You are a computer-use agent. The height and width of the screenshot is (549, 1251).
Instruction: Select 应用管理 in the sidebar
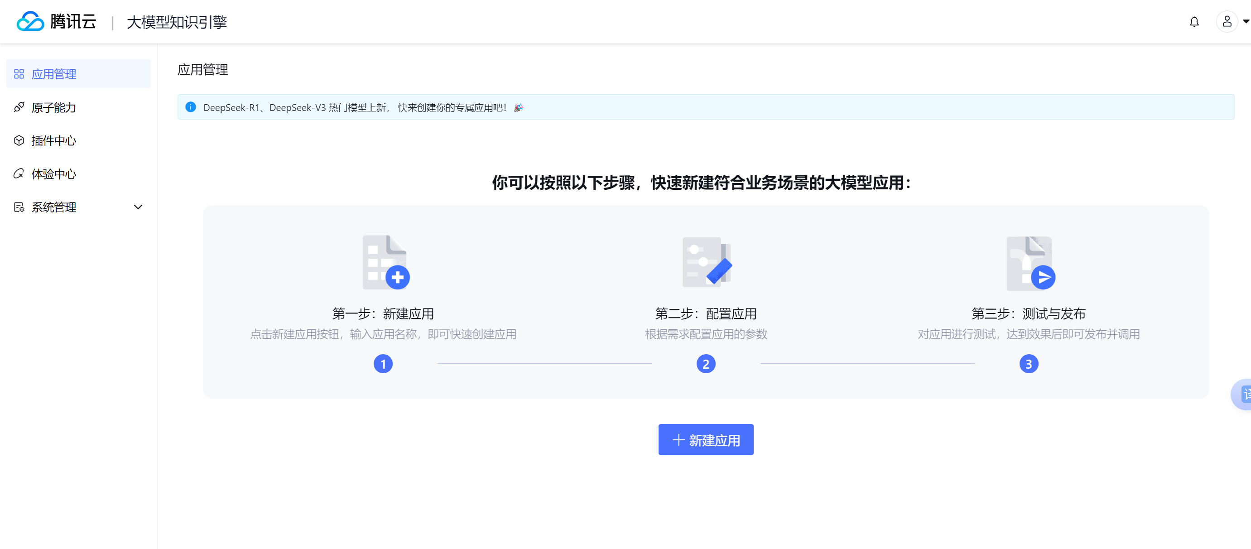tap(78, 74)
